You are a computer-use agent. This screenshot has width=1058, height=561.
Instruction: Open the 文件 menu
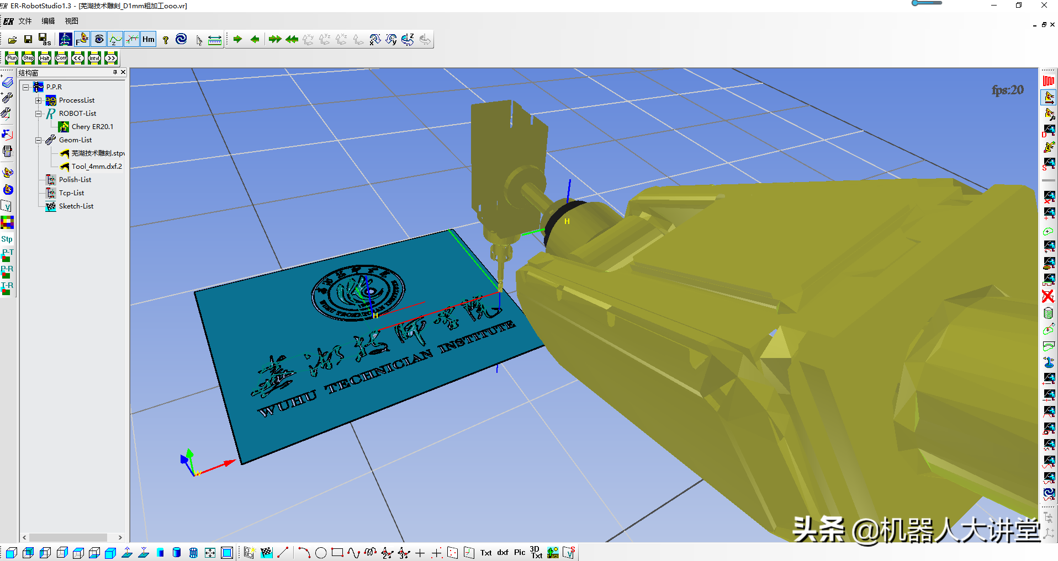(x=25, y=21)
